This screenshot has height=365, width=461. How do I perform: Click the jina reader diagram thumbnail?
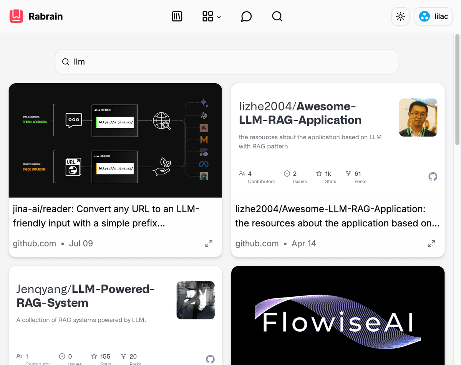tap(115, 140)
